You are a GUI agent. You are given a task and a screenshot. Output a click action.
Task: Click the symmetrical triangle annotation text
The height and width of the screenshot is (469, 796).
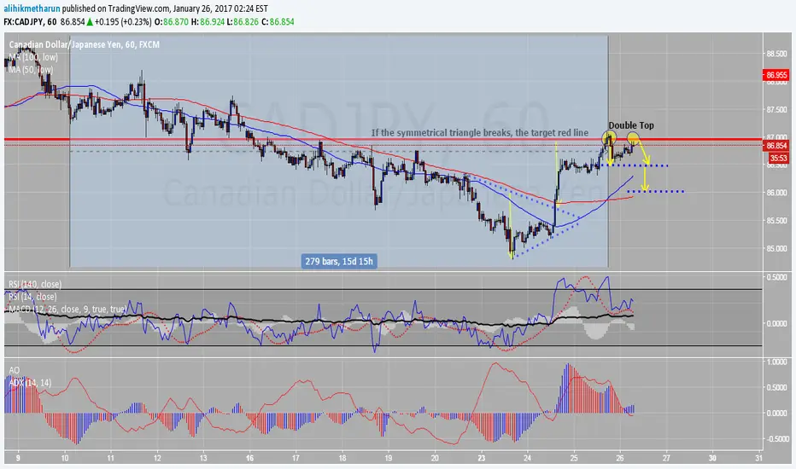click(480, 133)
